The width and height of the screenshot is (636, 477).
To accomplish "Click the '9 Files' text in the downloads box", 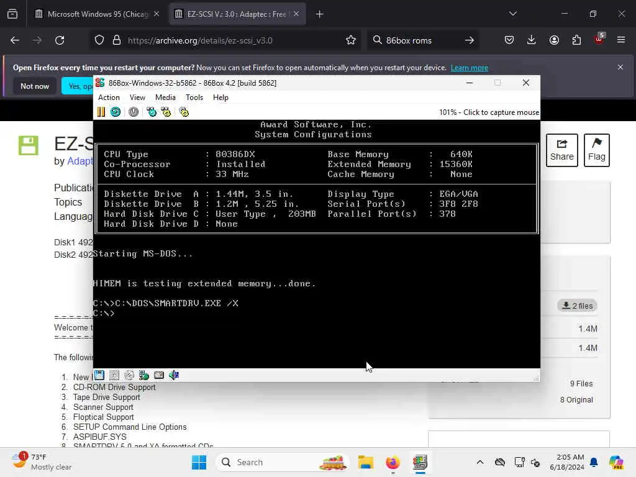I will click(581, 384).
